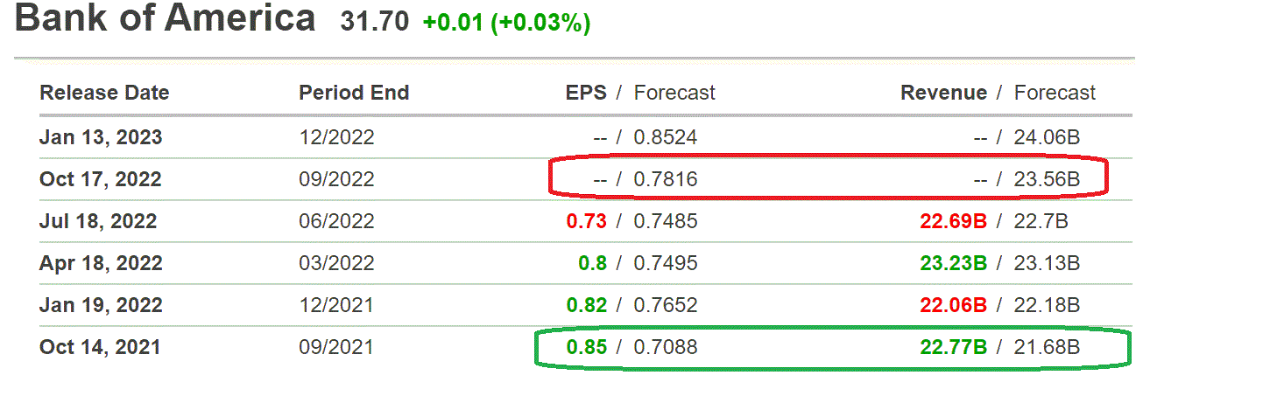Select the Oct 14, 2021 release date
This screenshot has height=403, width=1277.
coord(100,347)
